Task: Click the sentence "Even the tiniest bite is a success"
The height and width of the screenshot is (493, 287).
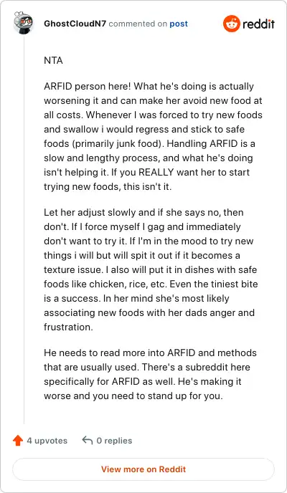Action: [x=151, y=291]
